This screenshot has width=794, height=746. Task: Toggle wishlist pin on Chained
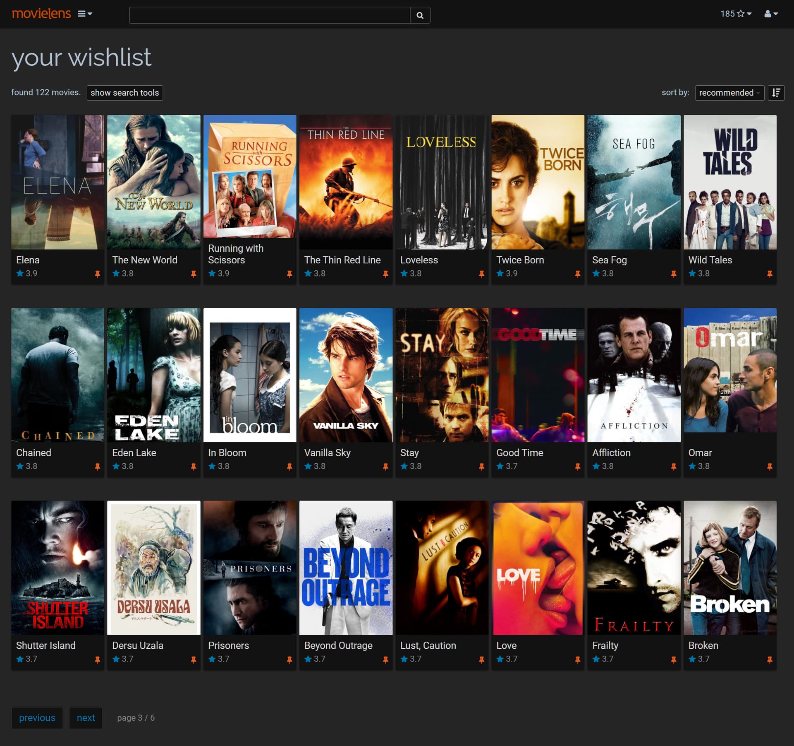(x=98, y=467)
